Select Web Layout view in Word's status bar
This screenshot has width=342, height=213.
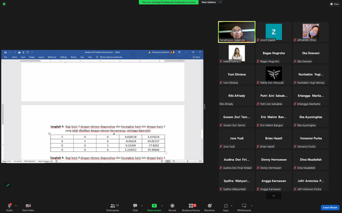point(174,161)
